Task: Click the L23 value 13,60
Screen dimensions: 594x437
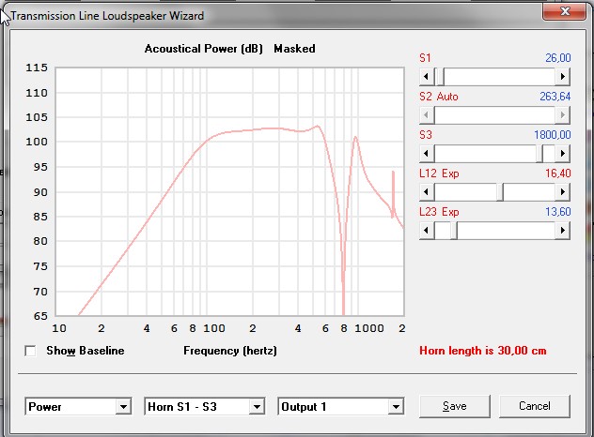Action: (557, 212)
